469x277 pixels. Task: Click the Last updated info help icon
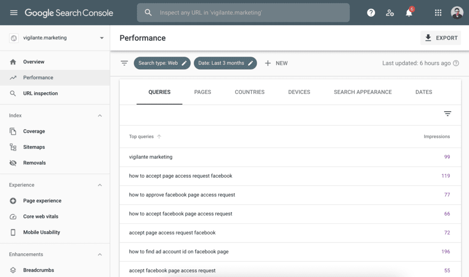pos(456,63)
